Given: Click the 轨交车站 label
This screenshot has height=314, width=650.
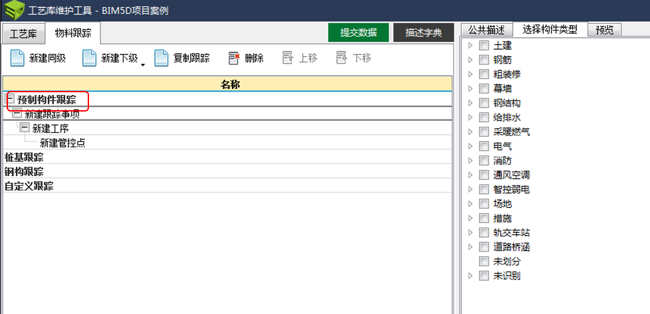Looking at the screenshot, I should pyautogui.click(x=512, y=232).
